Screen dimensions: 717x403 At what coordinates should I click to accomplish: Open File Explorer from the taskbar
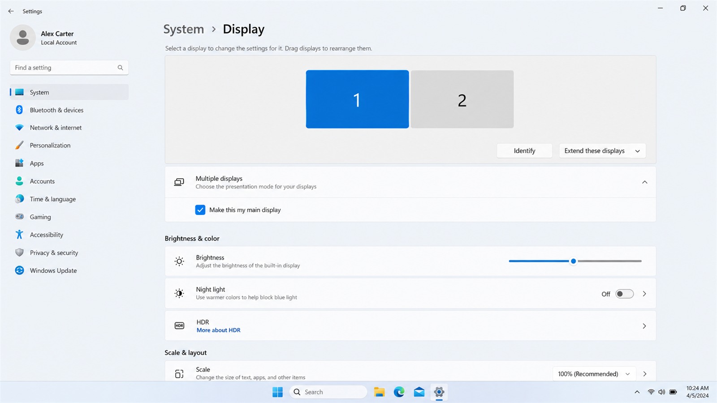380,392
